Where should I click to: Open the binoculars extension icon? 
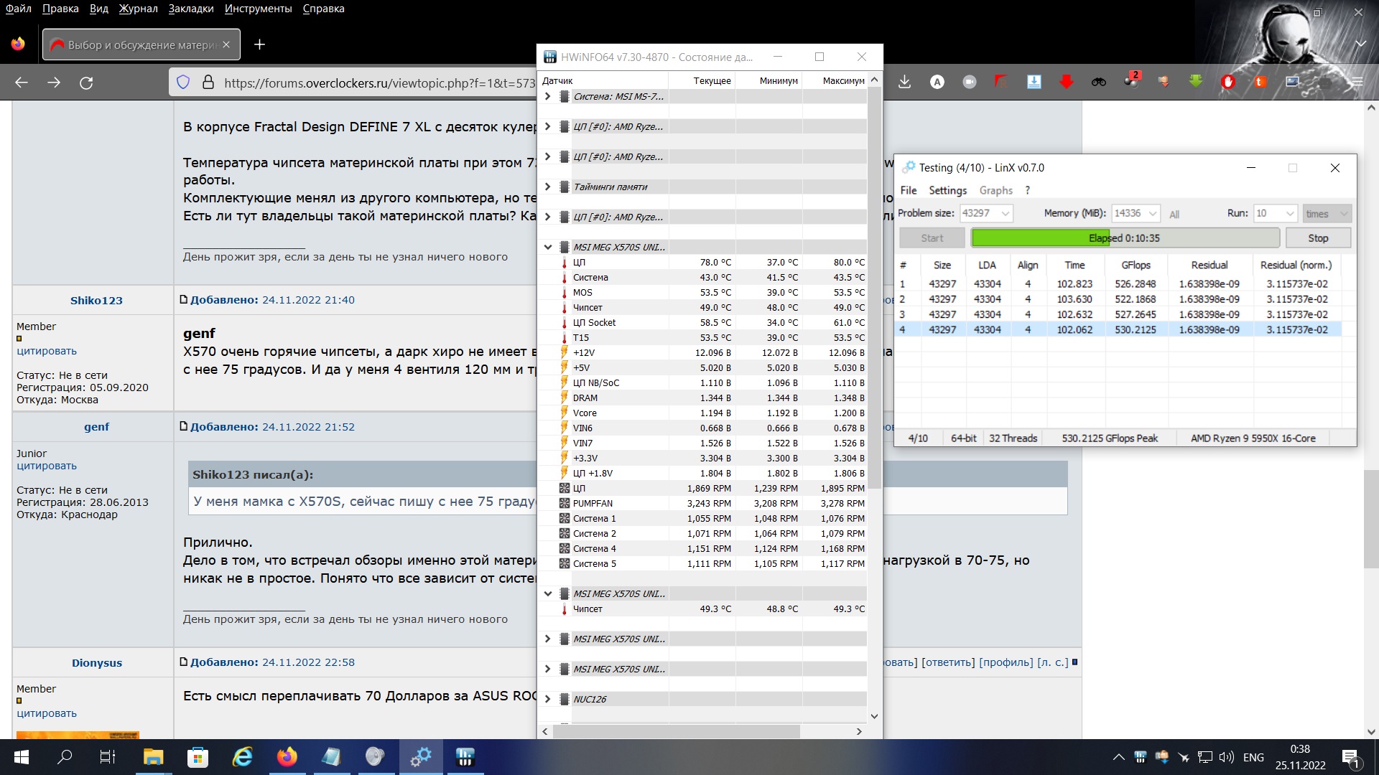click(x=1099, y=82)
